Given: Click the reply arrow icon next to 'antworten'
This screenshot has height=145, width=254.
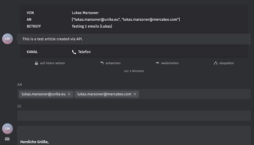Looking at the screenshot, I should pyautogui.click(x=102, y=63).
